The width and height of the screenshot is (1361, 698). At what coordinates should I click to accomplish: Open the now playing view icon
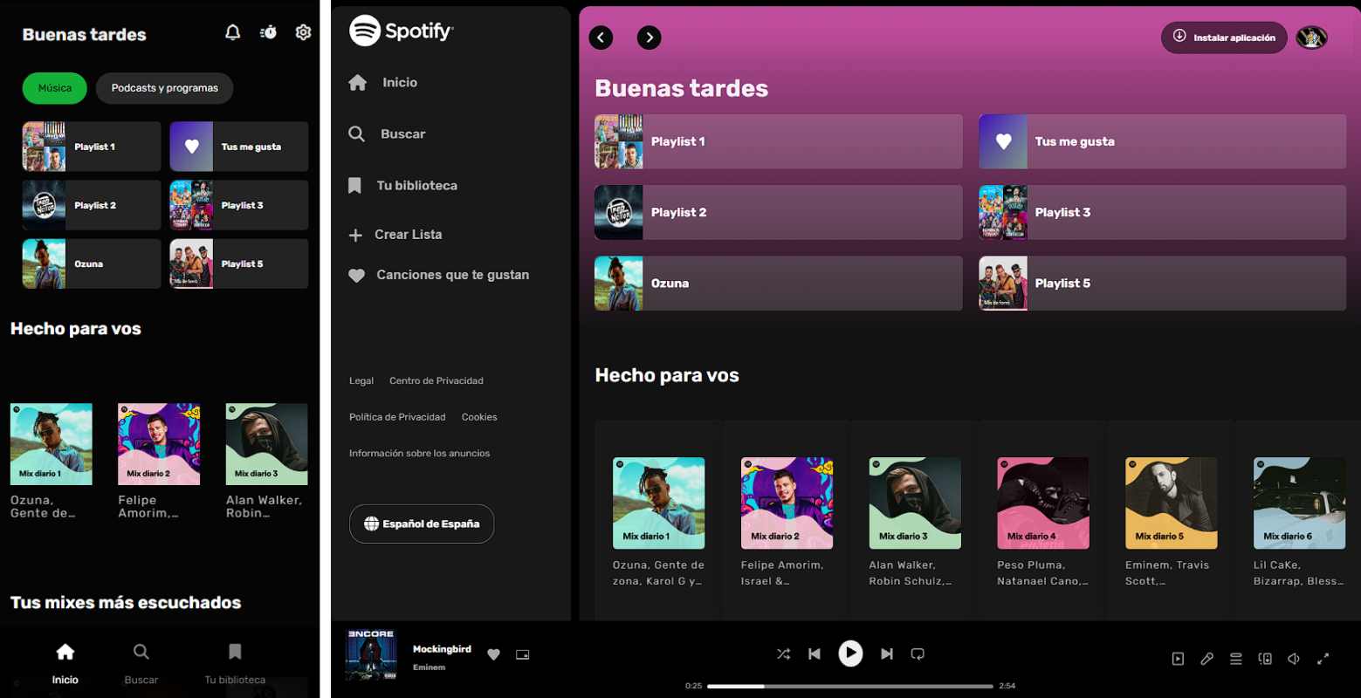click(x=1178, y=659)
